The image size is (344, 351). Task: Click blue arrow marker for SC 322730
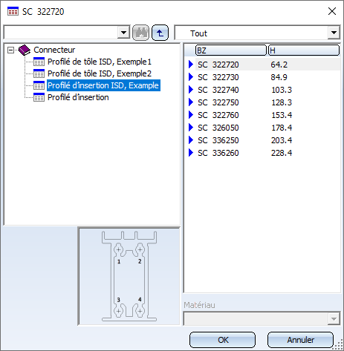pos(191,77)
